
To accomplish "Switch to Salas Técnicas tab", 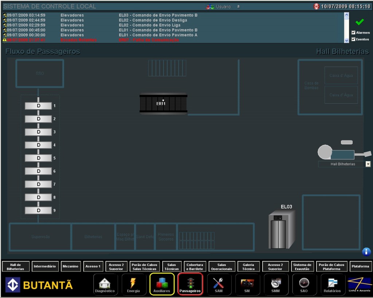I will click(x=172, y=267).
